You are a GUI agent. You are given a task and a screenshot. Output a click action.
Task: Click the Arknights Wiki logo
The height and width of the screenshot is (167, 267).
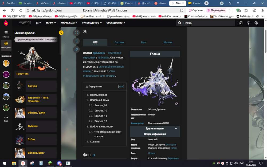point(25,23)
